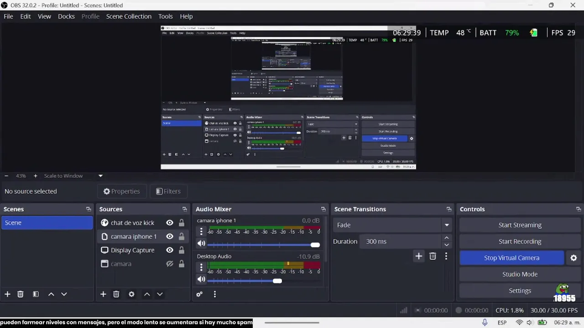Open the Help menu
This screenshot has height=328, width=584.
point(186,16)
